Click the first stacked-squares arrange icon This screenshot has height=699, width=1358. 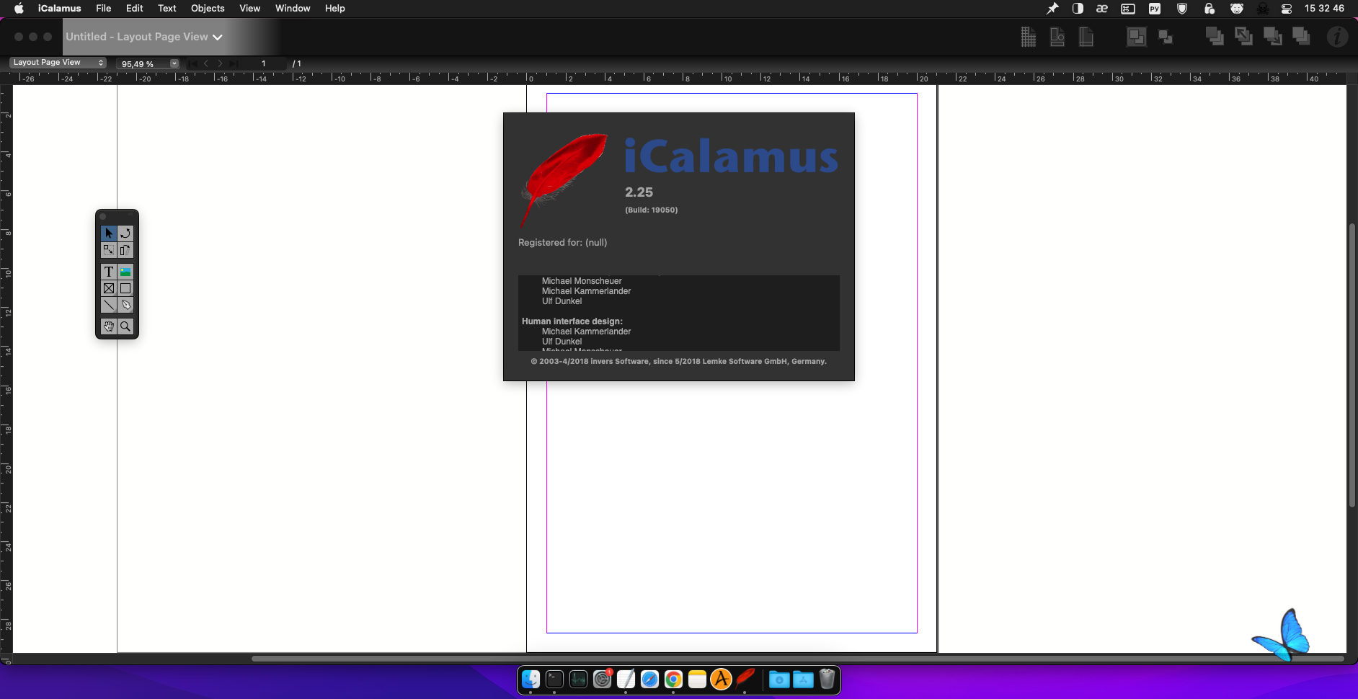(1215, 37)
